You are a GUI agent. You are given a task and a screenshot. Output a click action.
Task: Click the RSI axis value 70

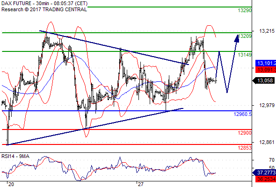coord(272,160)
